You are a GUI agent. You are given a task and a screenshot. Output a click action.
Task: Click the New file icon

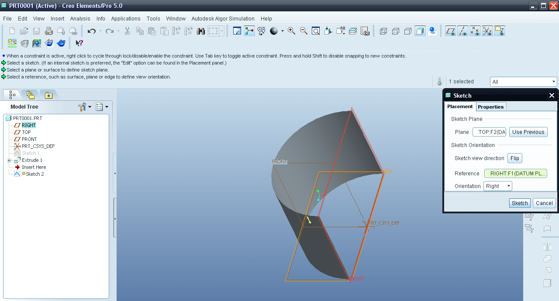pos(12,31)
